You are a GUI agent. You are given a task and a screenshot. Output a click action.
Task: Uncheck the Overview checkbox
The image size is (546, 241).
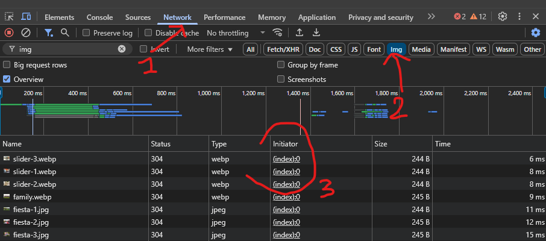[x=7, y=80]
